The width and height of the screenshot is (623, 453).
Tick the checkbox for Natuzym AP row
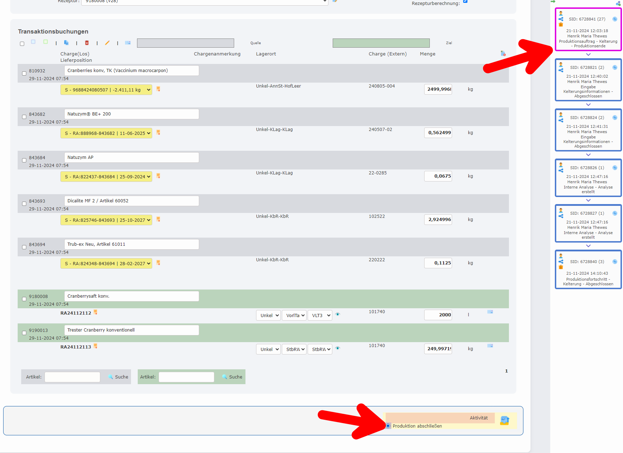coord(24,160)
